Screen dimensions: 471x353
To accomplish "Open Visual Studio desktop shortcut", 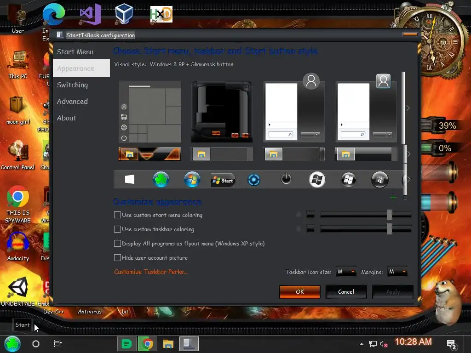I will coord(90,14).
